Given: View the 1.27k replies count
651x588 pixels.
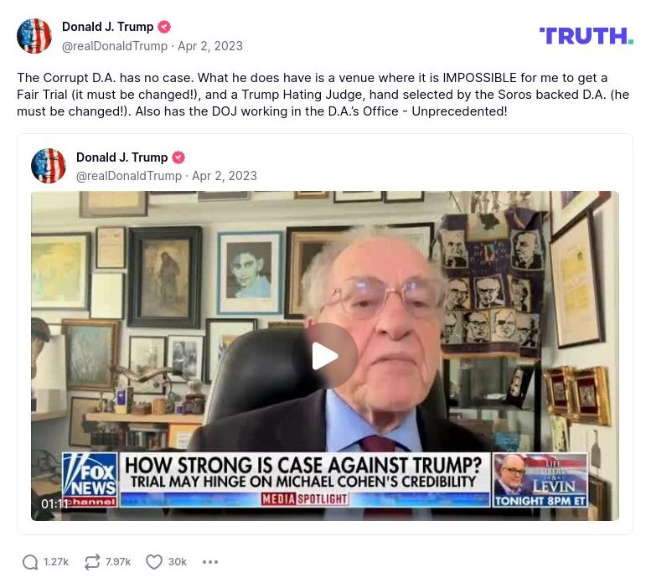Looking at the screenshot, I should [56, 562].
